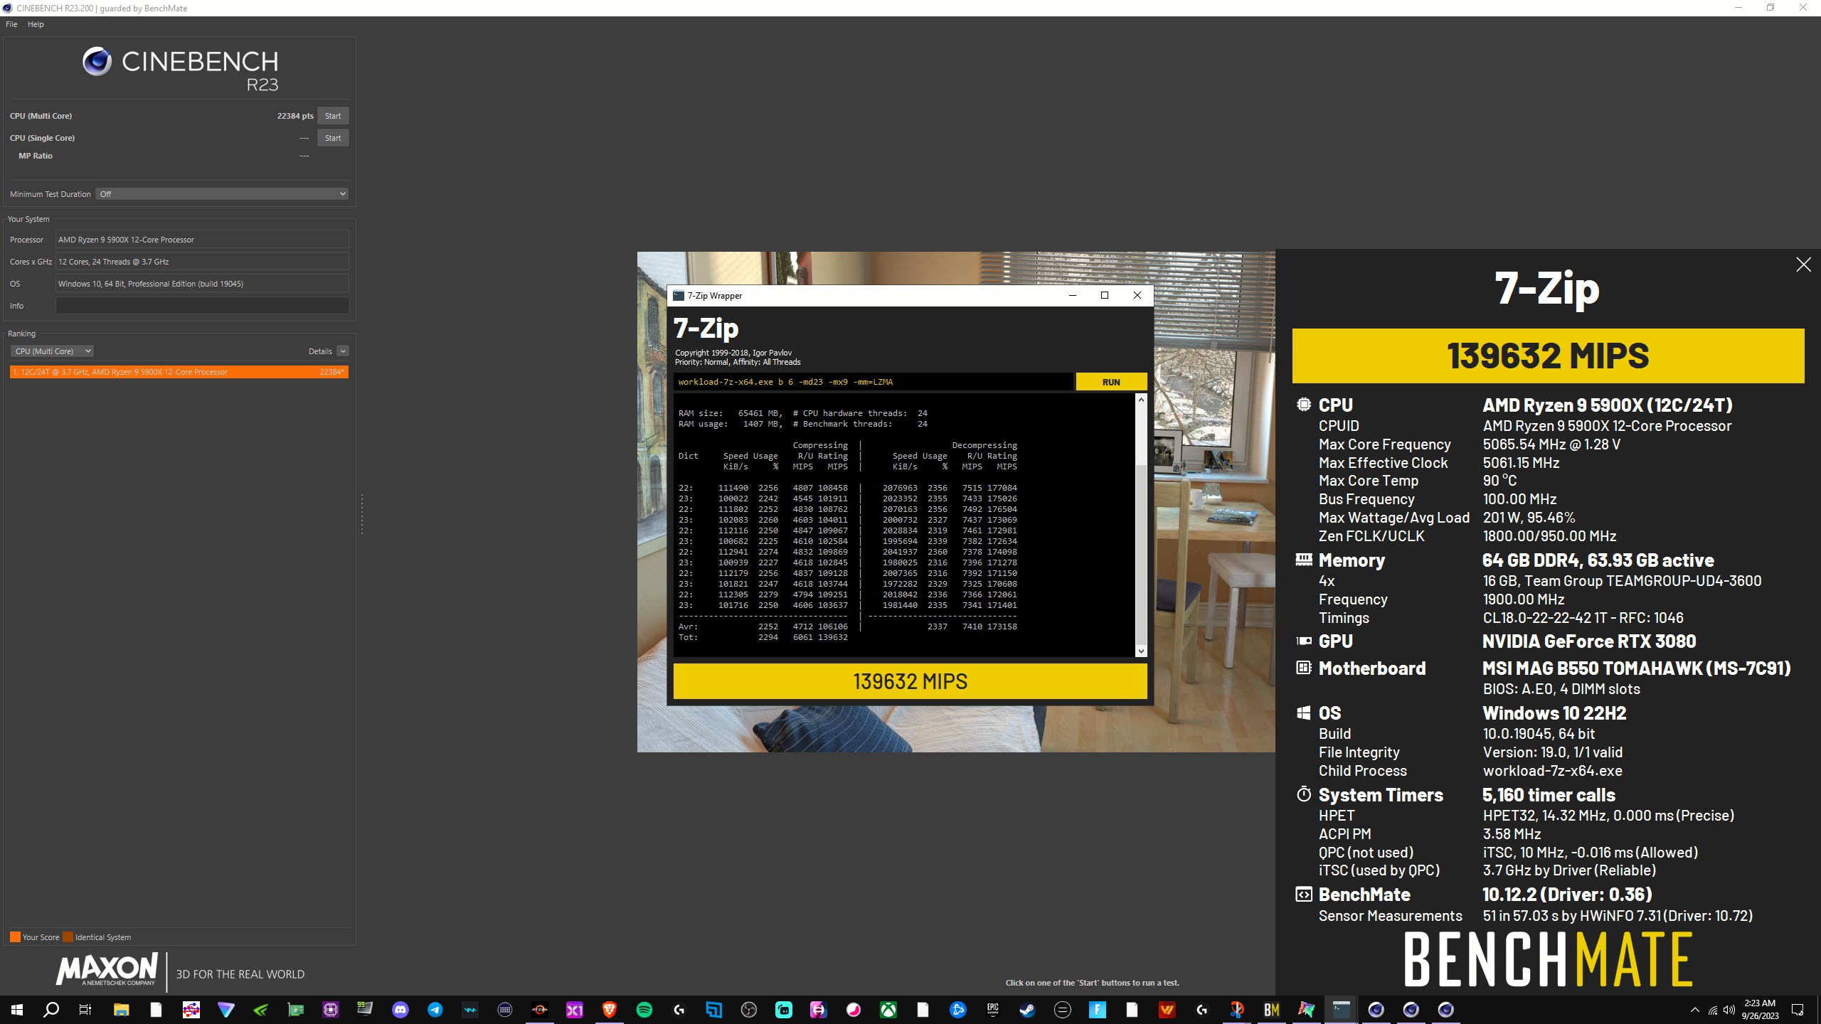Viewport: 1821px width, 1024px height.
Task: Show hidden system tray icons
Action: click(1695, 1010)
